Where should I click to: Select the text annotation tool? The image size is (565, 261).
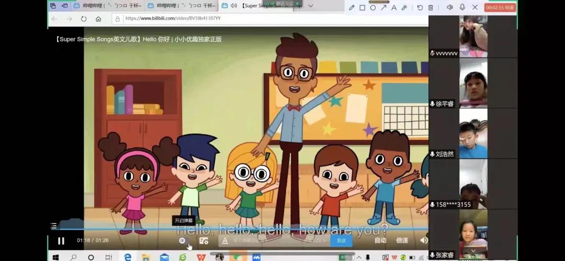click(394, 7)
